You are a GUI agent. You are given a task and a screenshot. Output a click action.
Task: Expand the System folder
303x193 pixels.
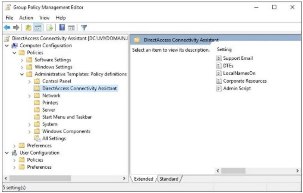tap(29, 124)
